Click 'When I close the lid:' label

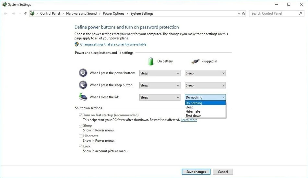pyautogui.click(x=104, y=97)
